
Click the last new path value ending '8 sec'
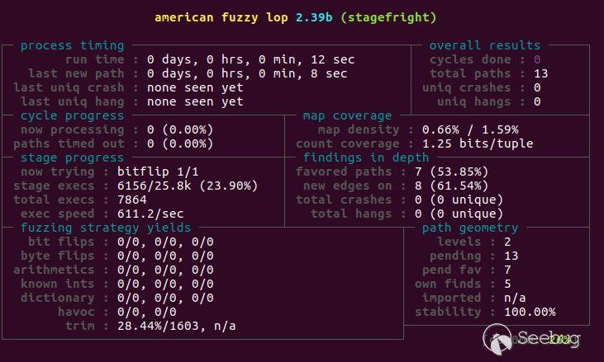[x=247, y=73]
